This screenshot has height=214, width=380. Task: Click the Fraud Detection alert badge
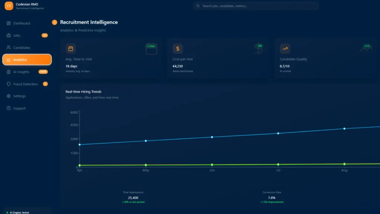pos(45,84)
